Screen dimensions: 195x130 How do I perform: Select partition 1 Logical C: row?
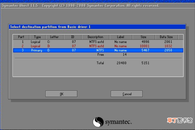coord(98,42)
